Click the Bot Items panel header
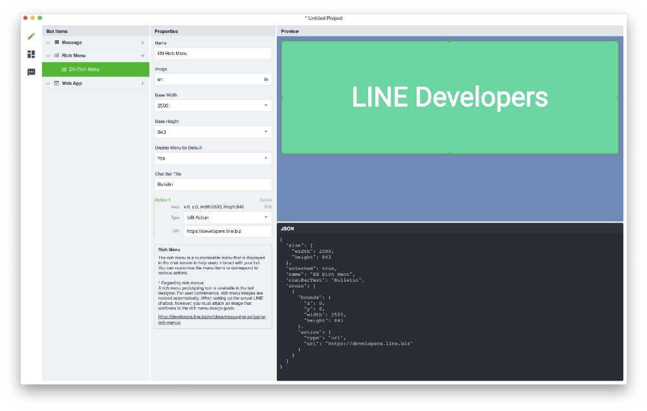The height and width of the screenshot is (411, 647). (x=96, y=31)
